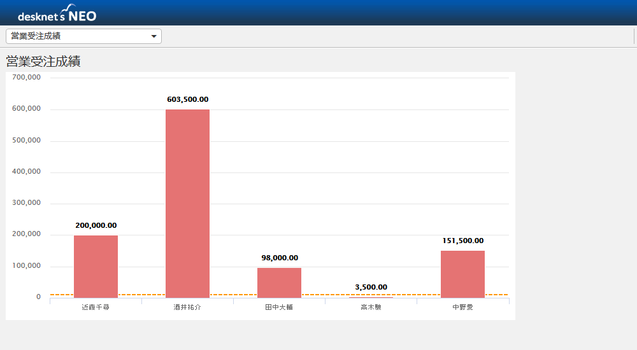Click the 田中大輔 bar in chart
The height and width of the screenshot is (350, 637).
pyautogui.click(x=279, y=283)
